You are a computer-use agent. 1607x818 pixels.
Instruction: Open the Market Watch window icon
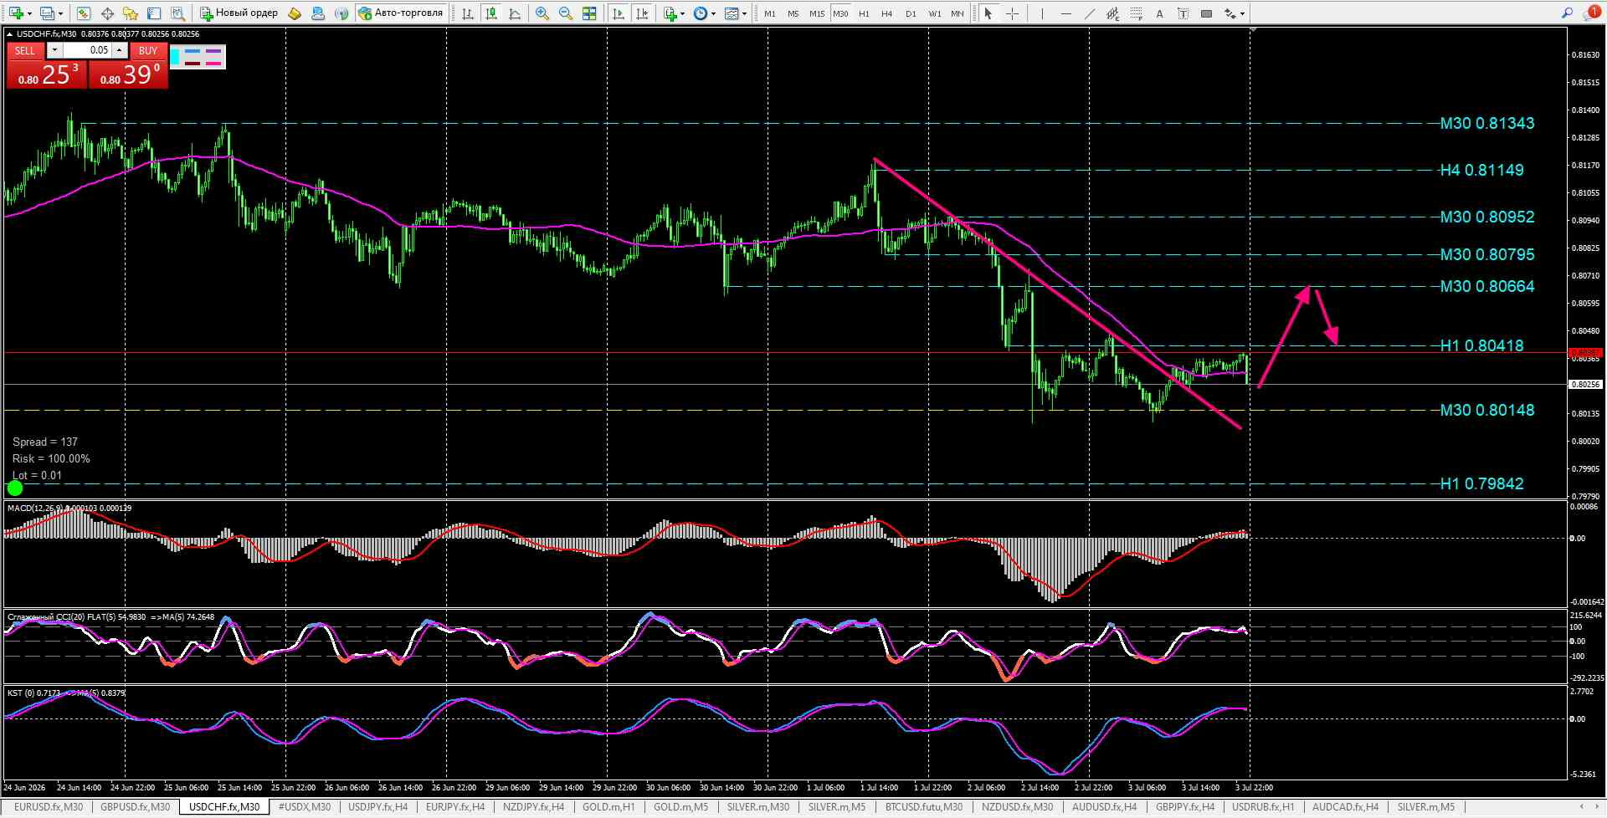point(83,13)
